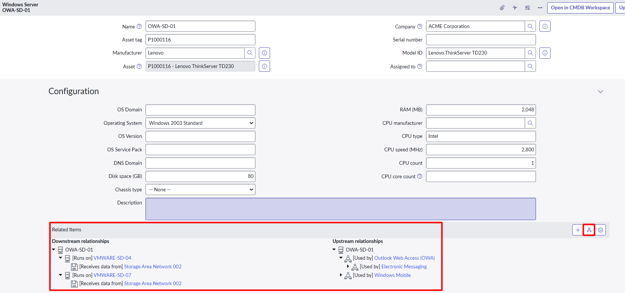Open the VMWARE-SD-07 link
625x293 pixels.
(x=112, y=275)
